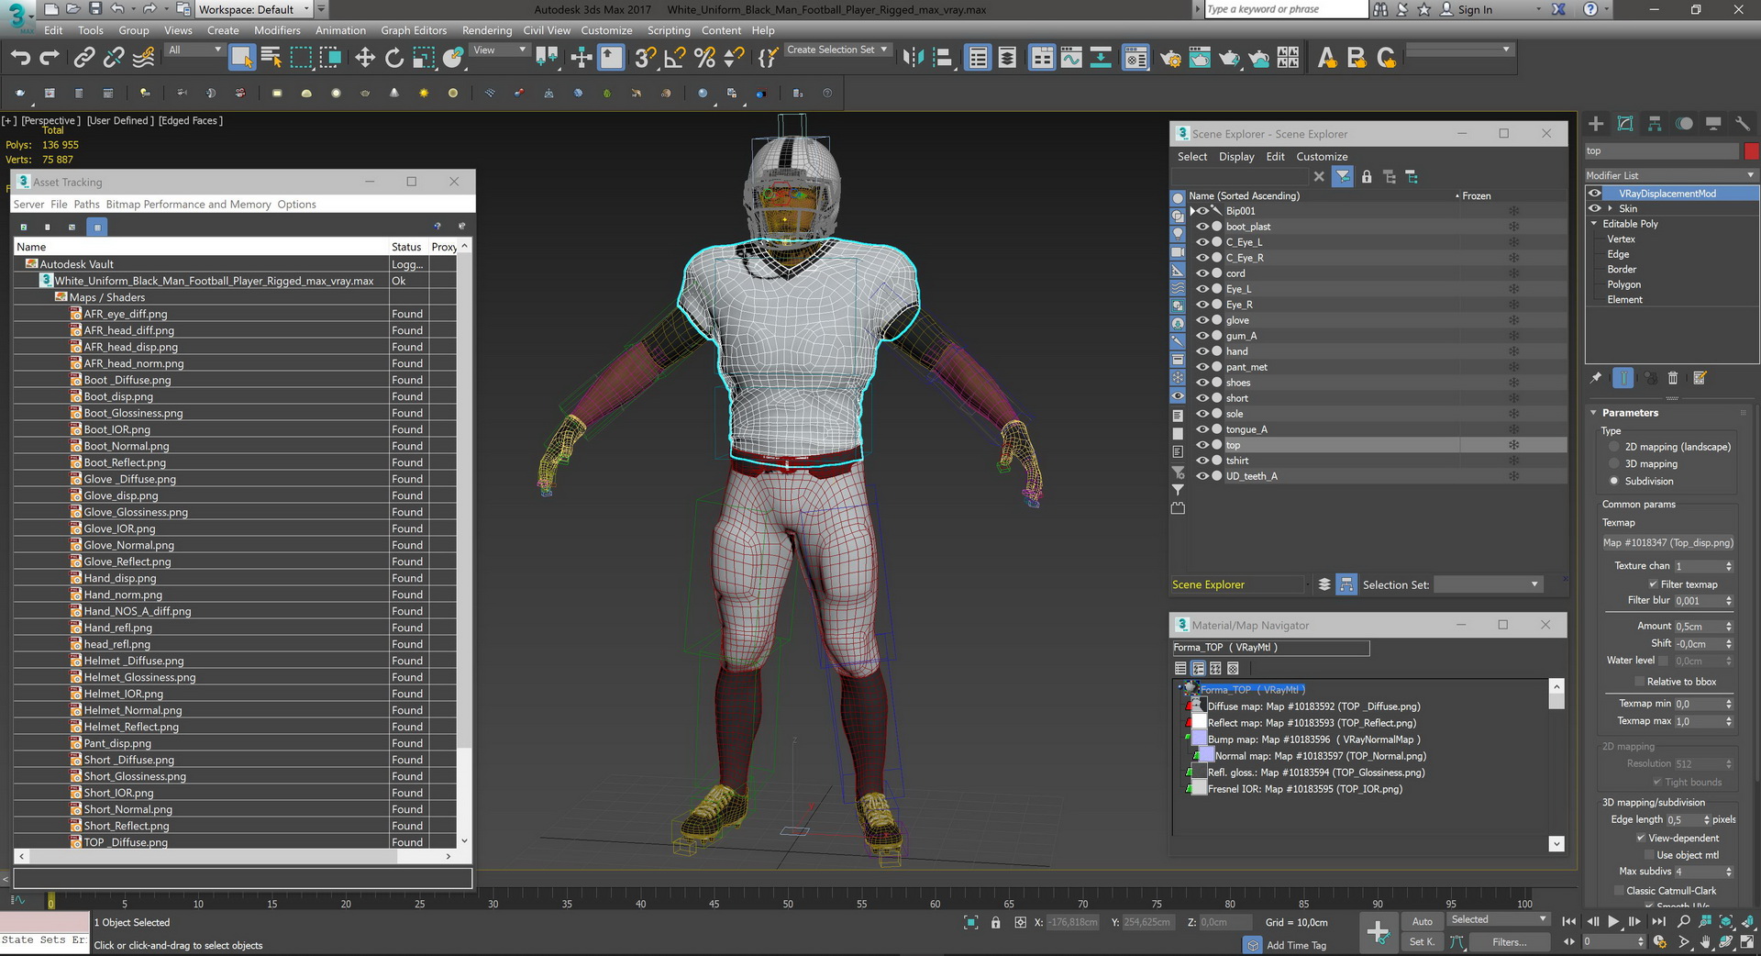Click the Pin Stack icon
Screen dimensions: 1761x956
point(1596,378)
